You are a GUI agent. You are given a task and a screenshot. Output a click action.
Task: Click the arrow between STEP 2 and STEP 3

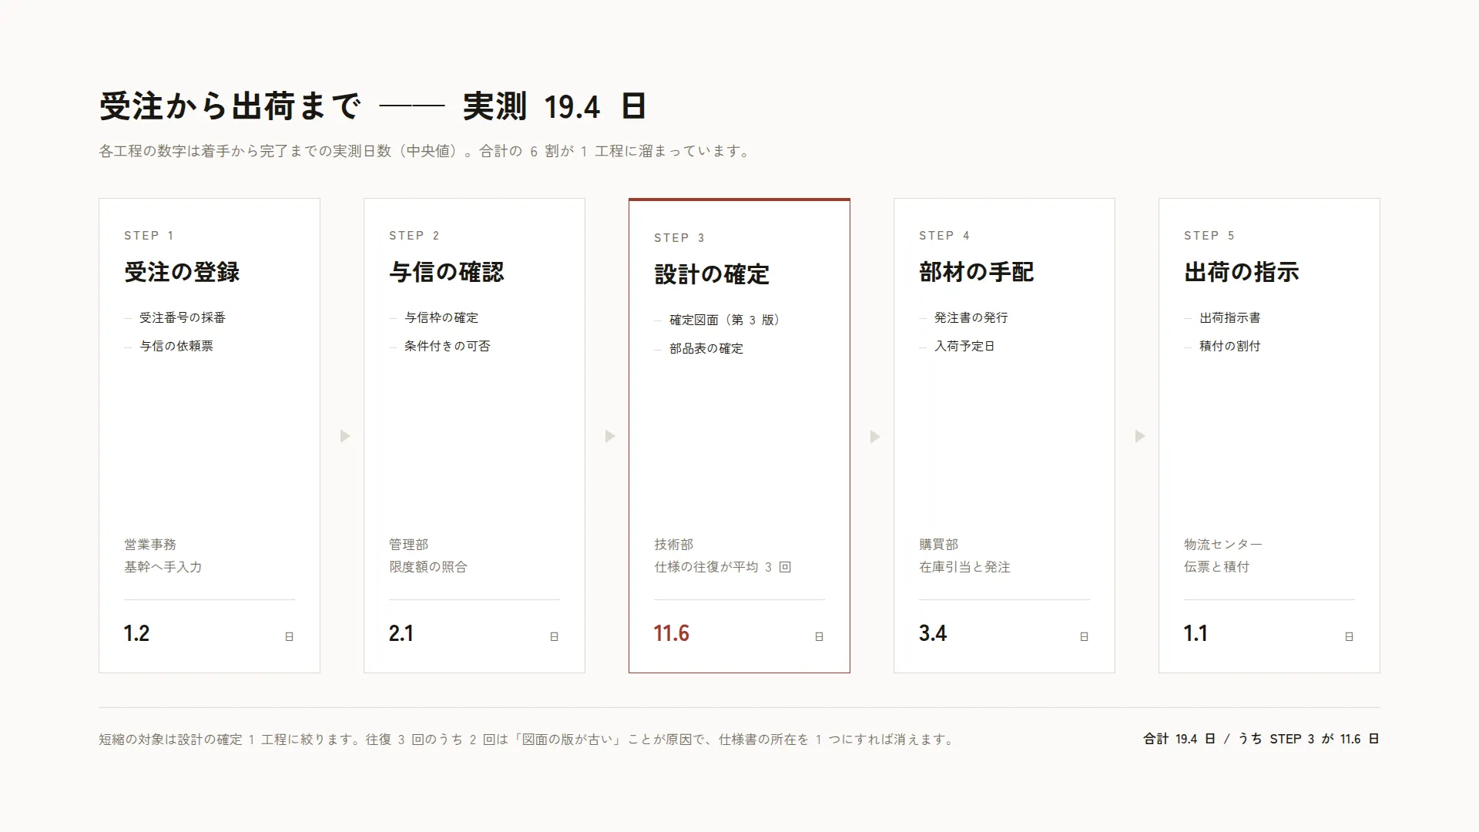tap(610, 436)
